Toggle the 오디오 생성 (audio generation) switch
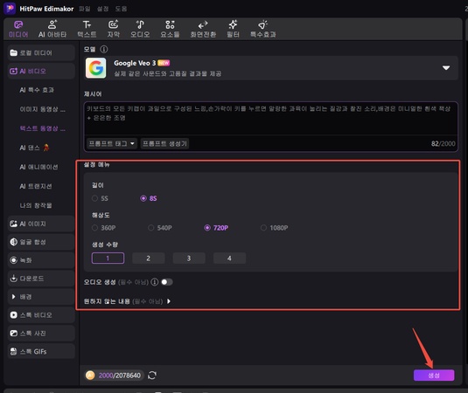468x393 pixels. pyautogui.click(x=167, y=282)
